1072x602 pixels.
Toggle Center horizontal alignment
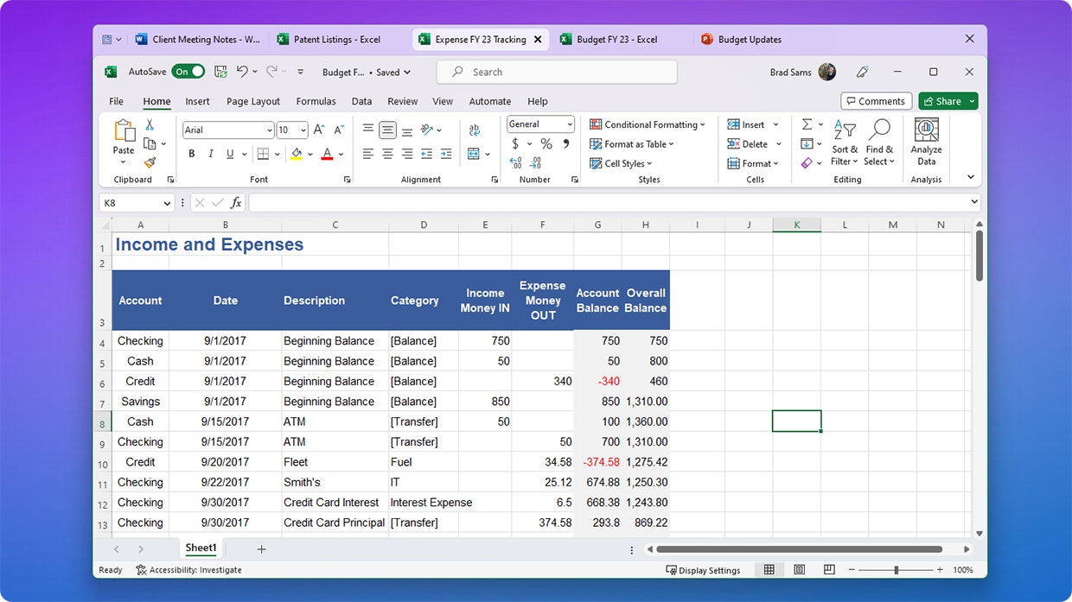point(387,154)
